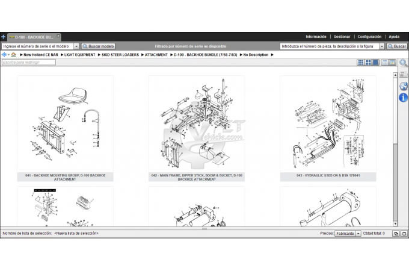The height and width of the screenshot is (271, 409).
Task: Expand the part number search dropdown arrow
Action: pos(381,46)
